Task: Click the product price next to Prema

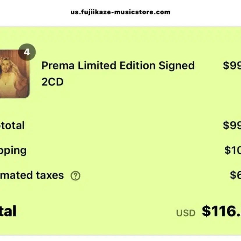Action: (232, 65)
